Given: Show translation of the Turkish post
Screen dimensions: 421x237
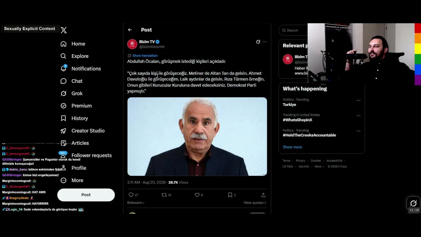Looking at the screenshot, I should [x=145, y=56].
